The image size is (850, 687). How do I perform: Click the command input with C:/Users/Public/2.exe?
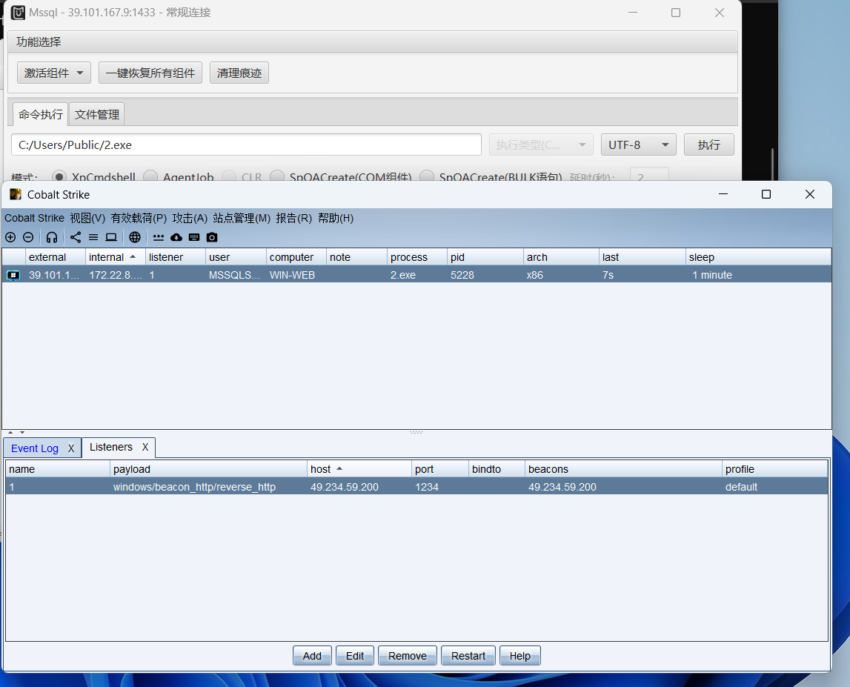click(x=246, y=145)
